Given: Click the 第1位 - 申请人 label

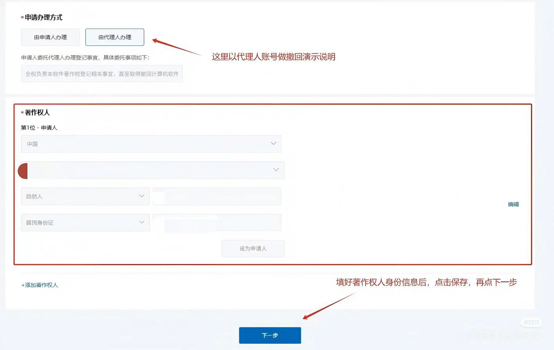Looking at the screenshot, I should [x=39, y=128].
